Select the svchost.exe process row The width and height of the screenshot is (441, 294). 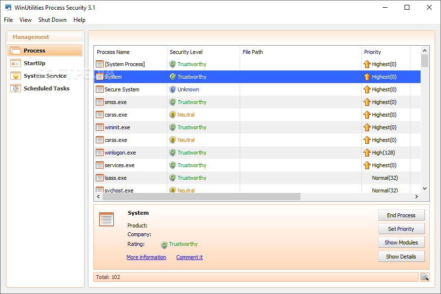[257, 190]
